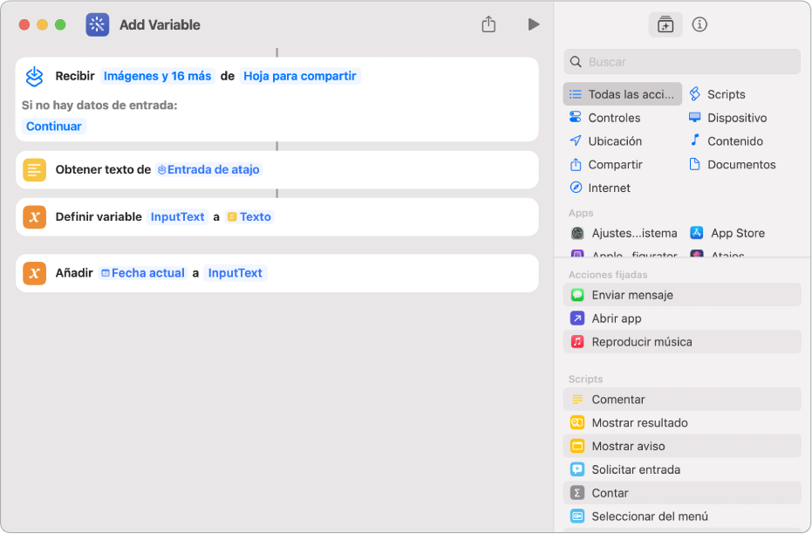
Task: Minimize the window with the yellow button
Action: 43,24
